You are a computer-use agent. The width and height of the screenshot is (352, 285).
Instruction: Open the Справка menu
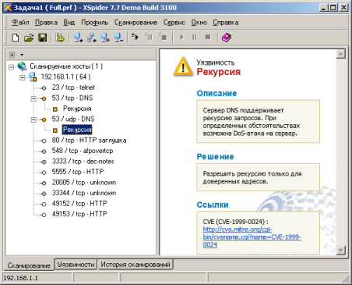pyautogui.click(x=226, y=23)
